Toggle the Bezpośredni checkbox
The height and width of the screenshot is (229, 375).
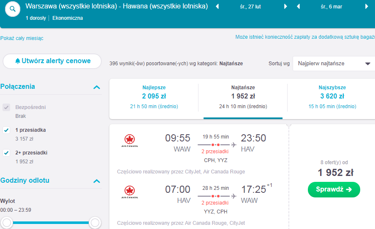coord(6,107)
